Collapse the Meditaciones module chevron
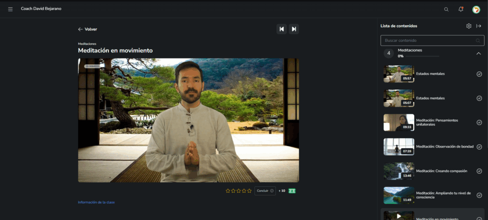The height and width of the screenshot is (220, 488). tap(478, 53)
